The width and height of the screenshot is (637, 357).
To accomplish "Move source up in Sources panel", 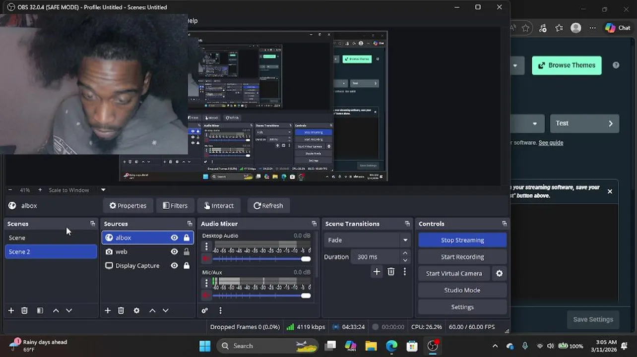I will point(152,310).
